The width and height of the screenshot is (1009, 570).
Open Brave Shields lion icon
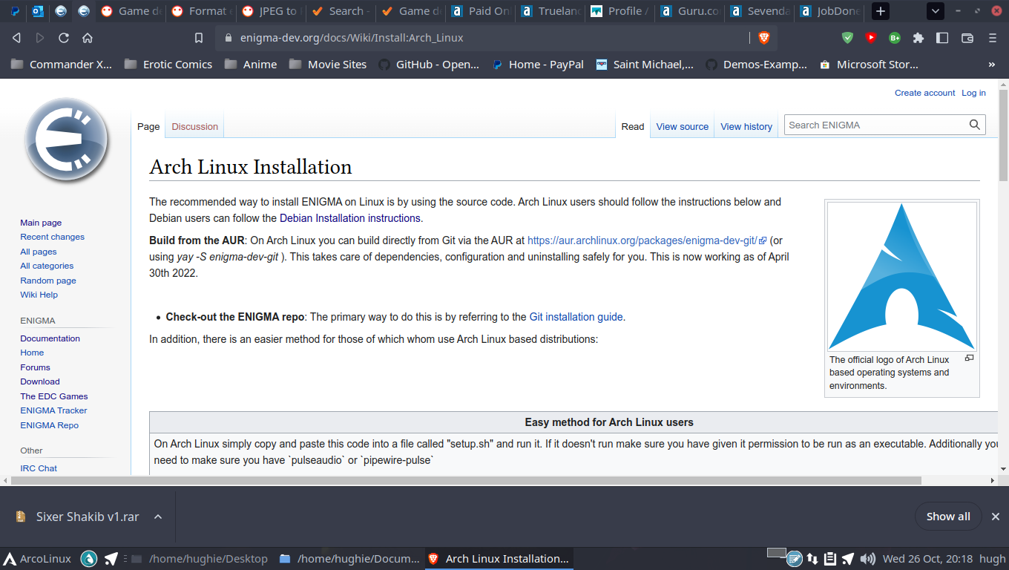(763, 38)
